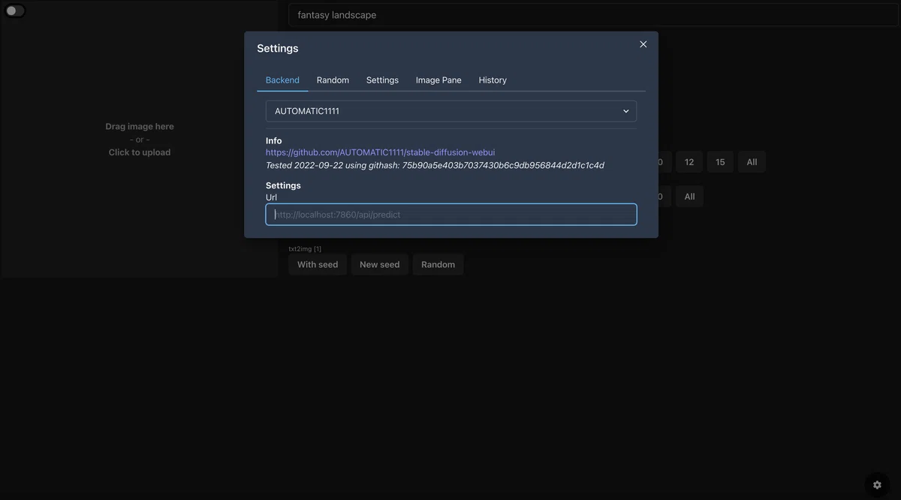
Task: Close the Settings dialog with the X
Action: coord(643,44)
